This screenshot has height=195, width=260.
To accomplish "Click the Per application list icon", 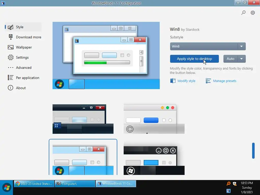I will coord(10,78).
